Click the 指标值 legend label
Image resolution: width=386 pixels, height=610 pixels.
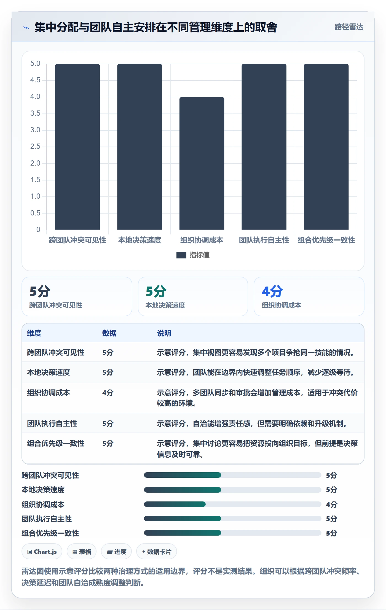200,255
